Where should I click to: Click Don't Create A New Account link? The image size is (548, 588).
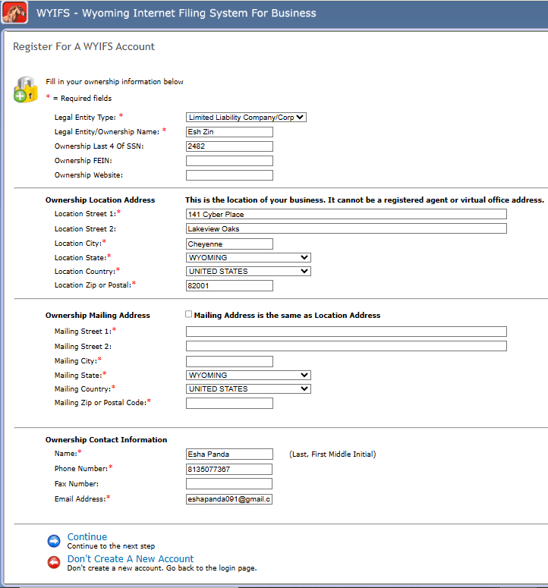131,558
